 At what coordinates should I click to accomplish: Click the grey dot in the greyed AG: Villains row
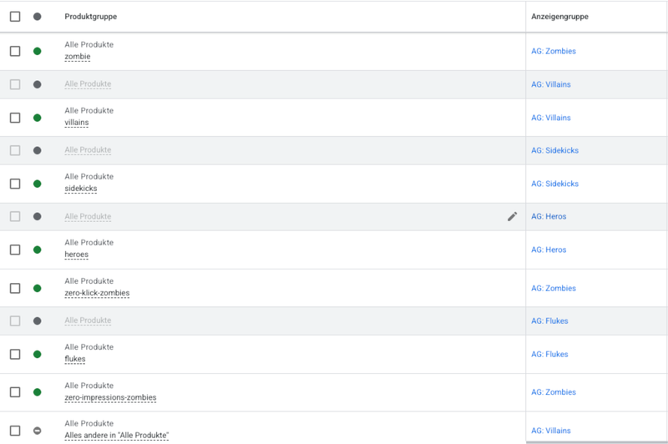[x=37, y=84]
